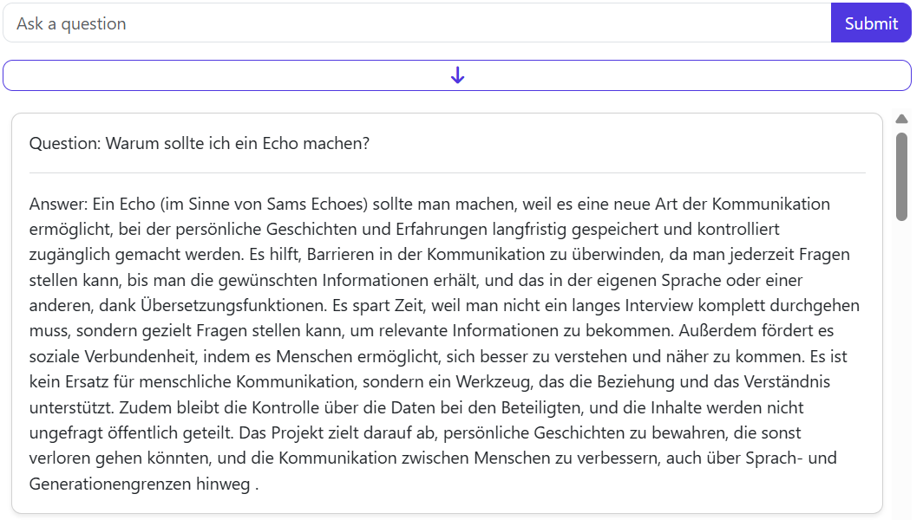Click the 'Question:' label in the card
Screen dimensions: 923x520
65,143
